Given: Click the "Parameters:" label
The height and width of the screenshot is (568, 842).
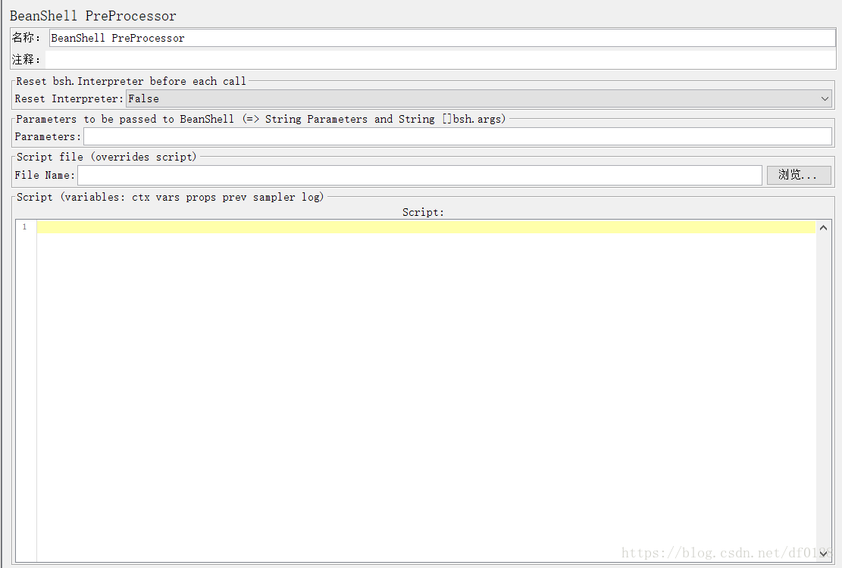Looking at the screenshot, I should 48,137.
